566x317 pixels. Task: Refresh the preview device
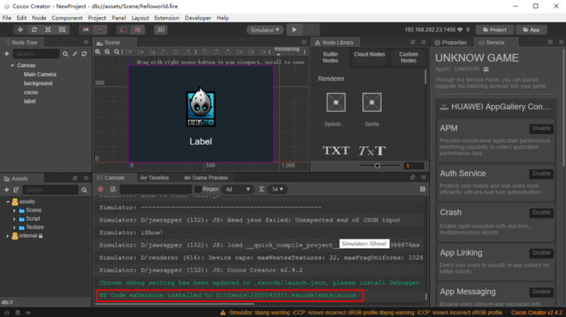(311, 30)
